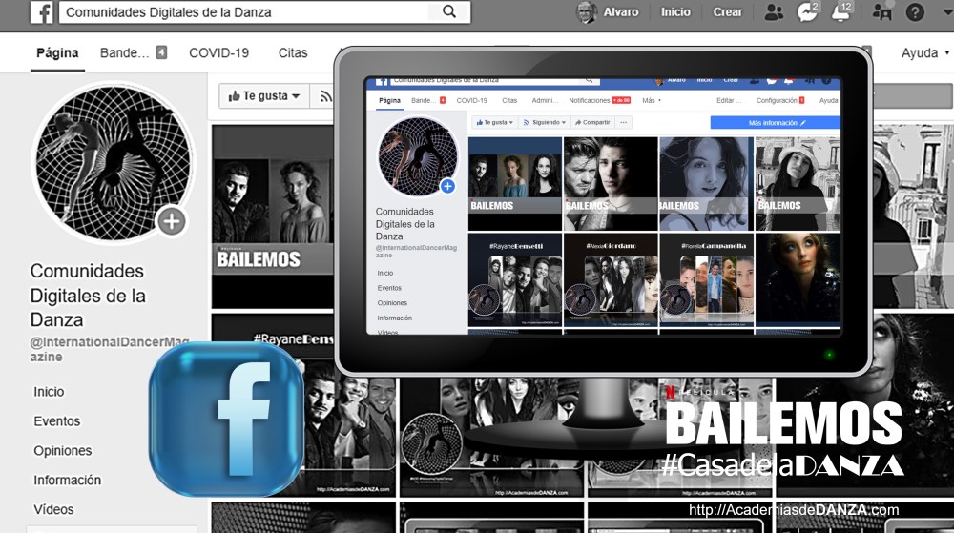The image size is (954, 533).
Task: Open Vídeos in the background left sidebar
Action: tap(53, 510)
